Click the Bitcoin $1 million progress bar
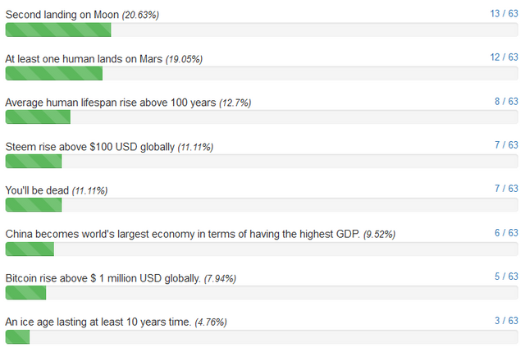 coord(262,292)
